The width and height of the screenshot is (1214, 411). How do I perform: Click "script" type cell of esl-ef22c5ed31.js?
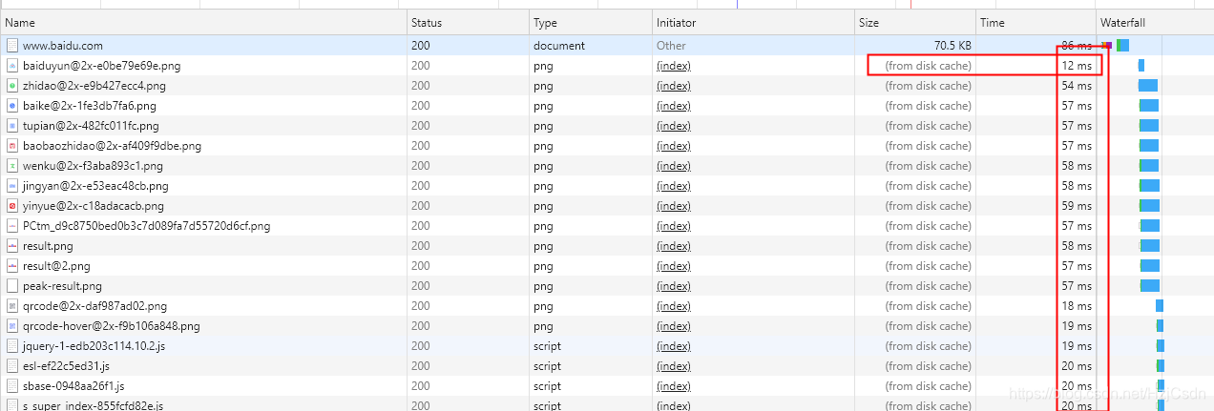click(x=549, y=366)
